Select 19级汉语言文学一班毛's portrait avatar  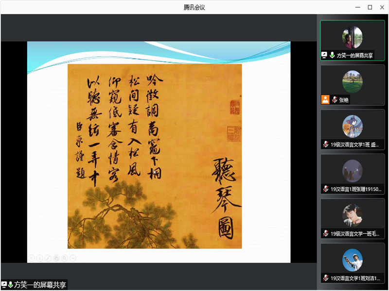[x=352, y=215]
